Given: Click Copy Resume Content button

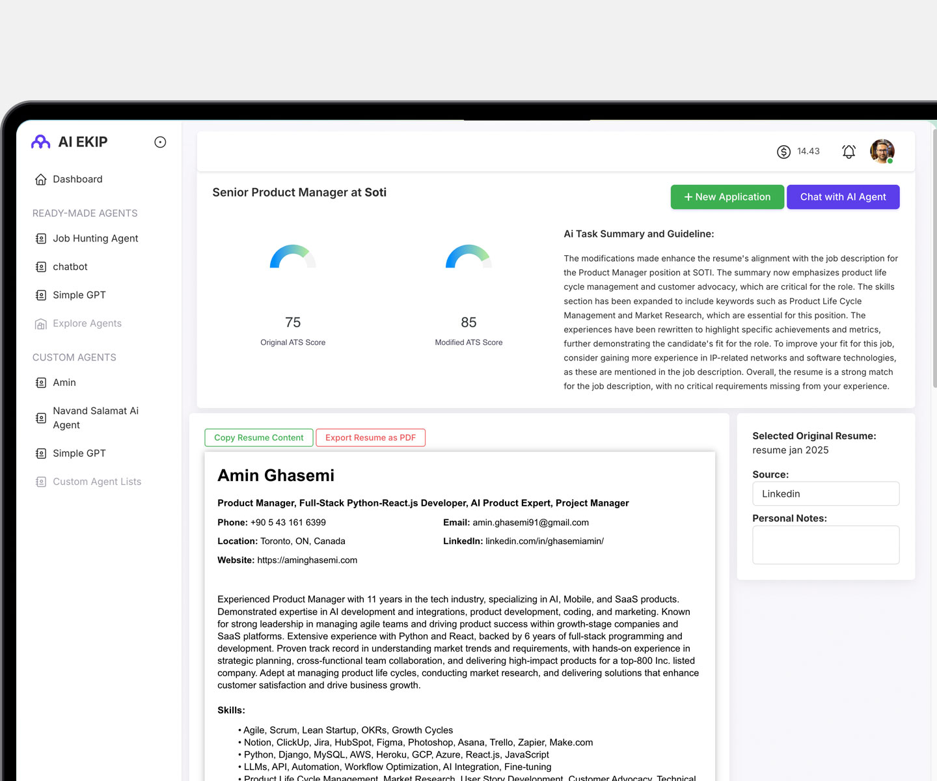Looking at the screenshot, I should tap(258, 437).
